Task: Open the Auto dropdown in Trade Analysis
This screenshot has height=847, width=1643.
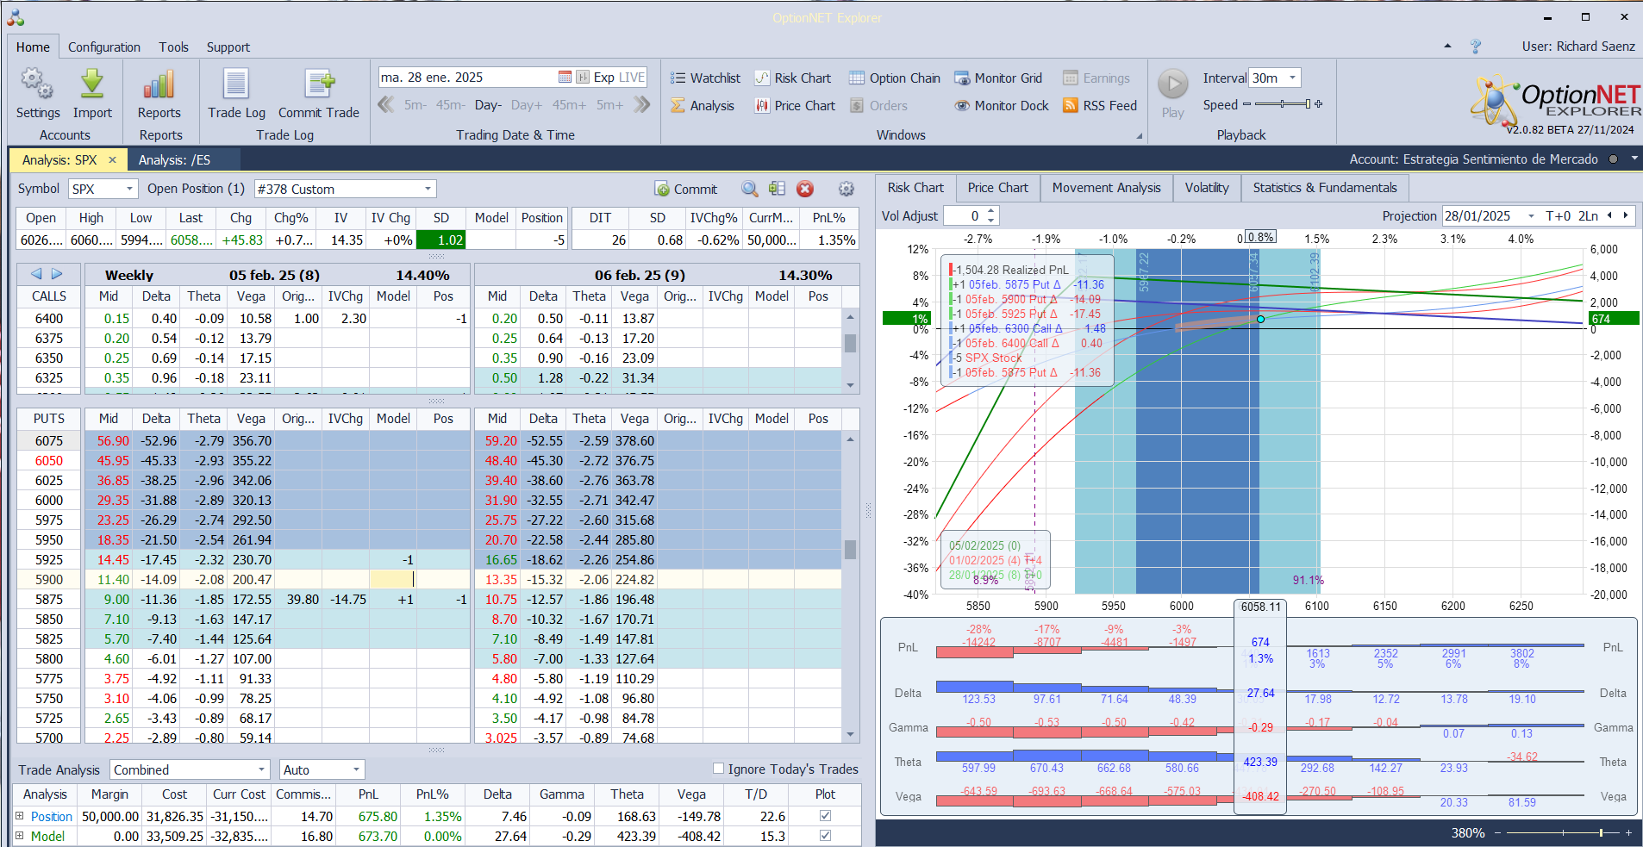Action: tap(356, 769)
